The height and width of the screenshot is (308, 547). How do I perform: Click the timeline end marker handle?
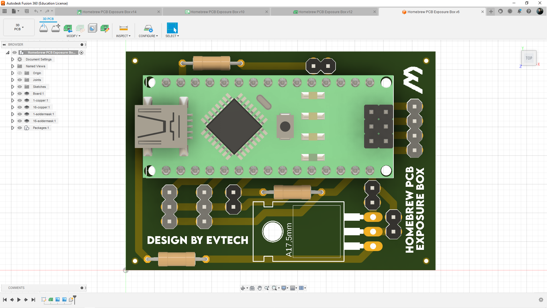[x=75, y=297]
